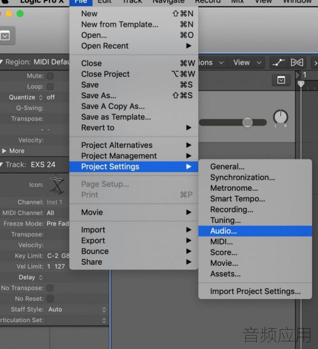Toggle the Mute checkbox in the Region inspector
318x349 pixels.
(x=50, y=76)
